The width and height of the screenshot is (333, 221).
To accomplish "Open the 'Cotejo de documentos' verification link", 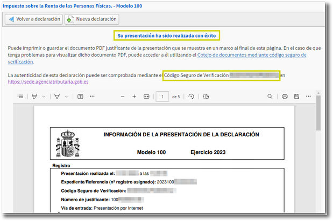I will [252, 55].
